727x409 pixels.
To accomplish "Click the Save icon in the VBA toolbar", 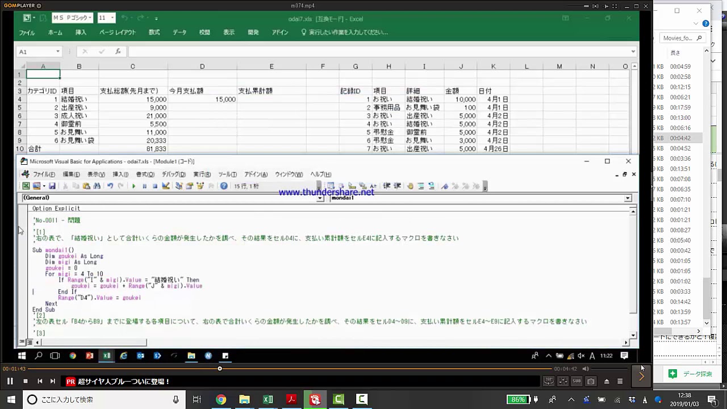I will (52, 186).
